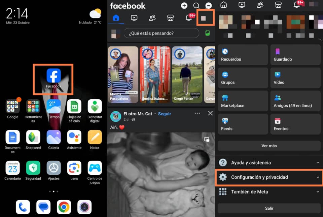Launch Google Lens
The width and height of the screenshot is (323, 217).
[74, 168]
